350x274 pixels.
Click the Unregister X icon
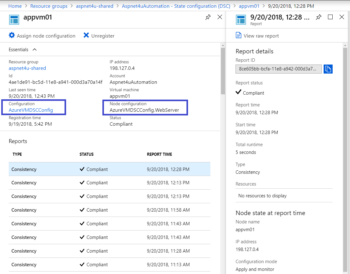click(86, 35)
